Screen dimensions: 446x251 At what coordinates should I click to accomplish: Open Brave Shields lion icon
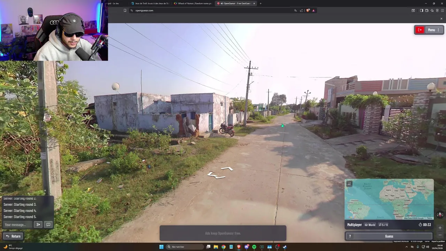click(308, 10)
